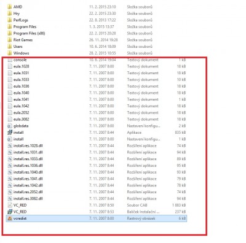Click the date 22. 2. 2015 23:30
The height and width of the screenshot is (243, 246).
[103, 13]
